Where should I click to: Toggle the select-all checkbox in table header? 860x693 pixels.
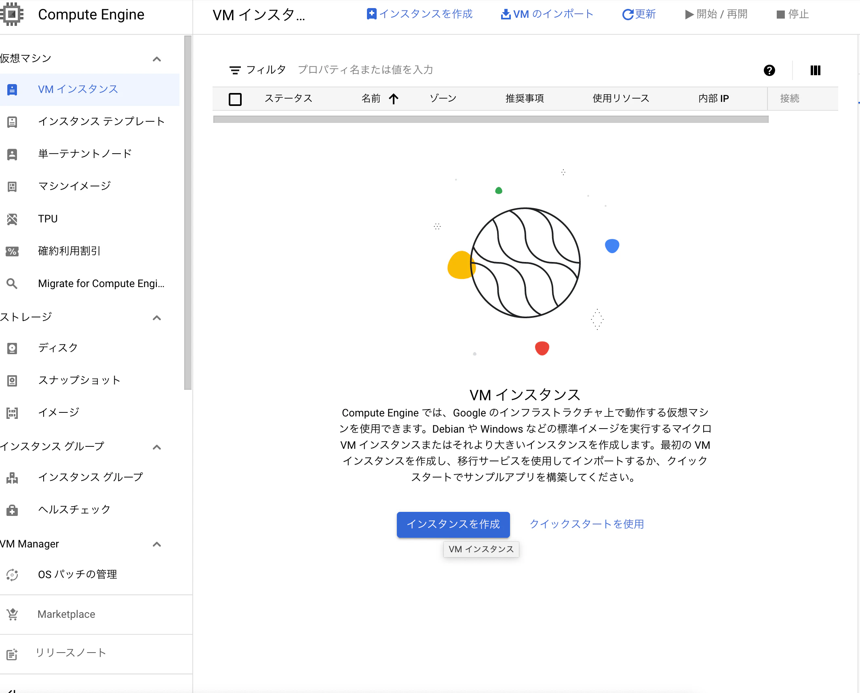(235, 99)
